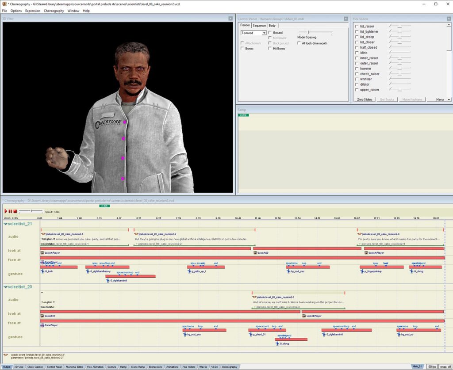453x370 pixels.
Task: Adjust the Model Spacing slider
Action: point(308,32)
